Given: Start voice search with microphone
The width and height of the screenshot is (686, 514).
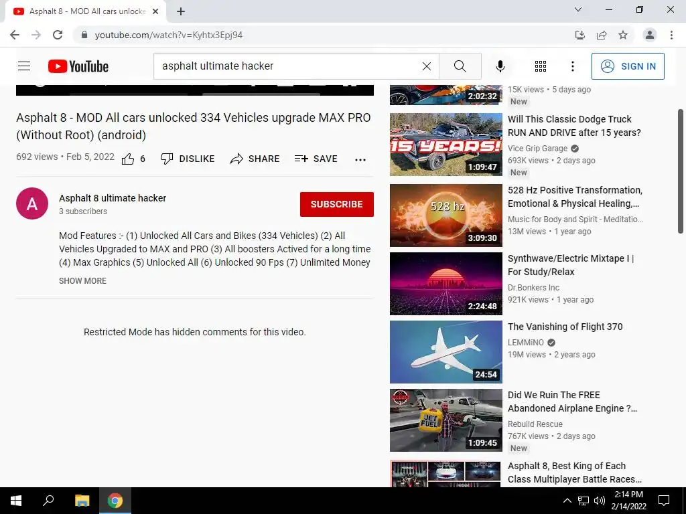Looking at the screenshot, I should click(x=500, y=66).
